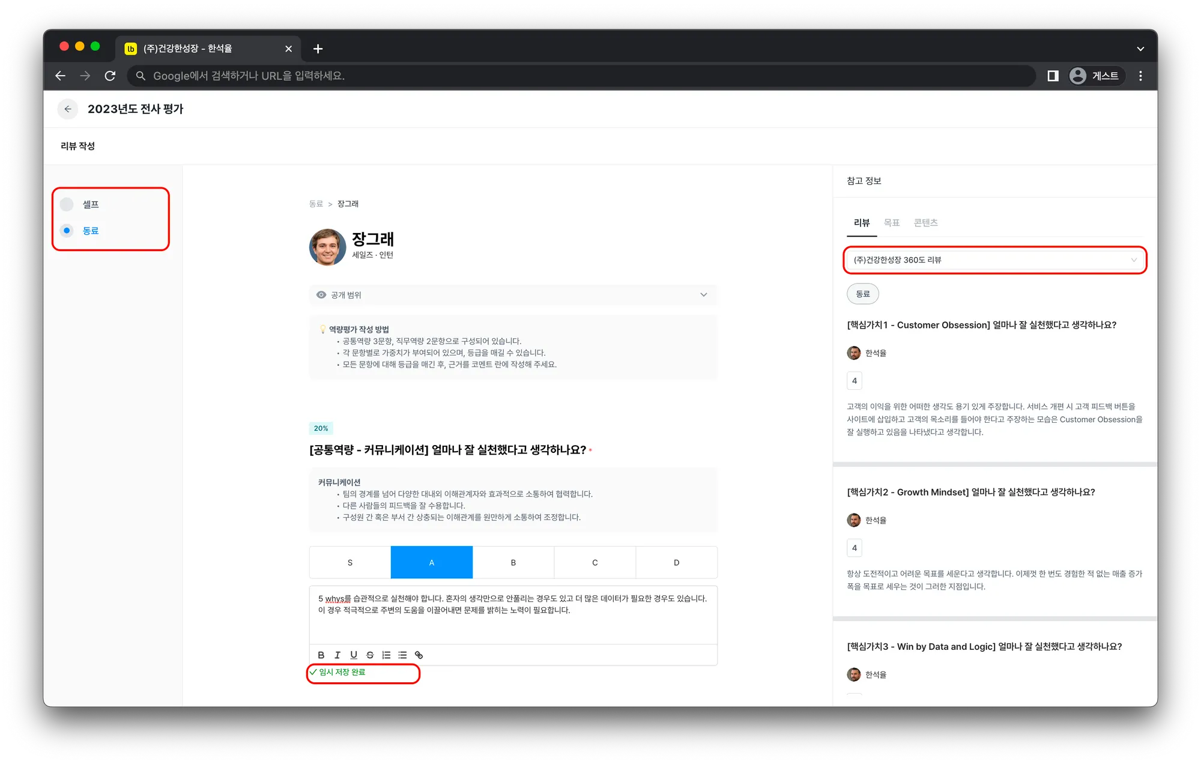
Task: Toggle strikethrough formatting icon
Action: pos(370,655)
